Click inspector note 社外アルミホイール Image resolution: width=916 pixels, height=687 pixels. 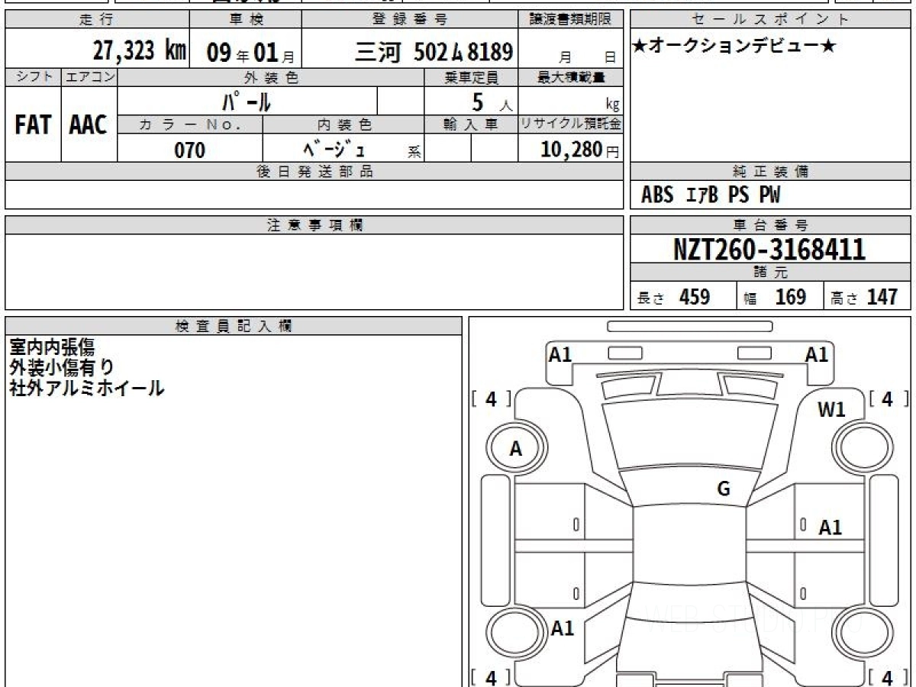tap(86, 388)
